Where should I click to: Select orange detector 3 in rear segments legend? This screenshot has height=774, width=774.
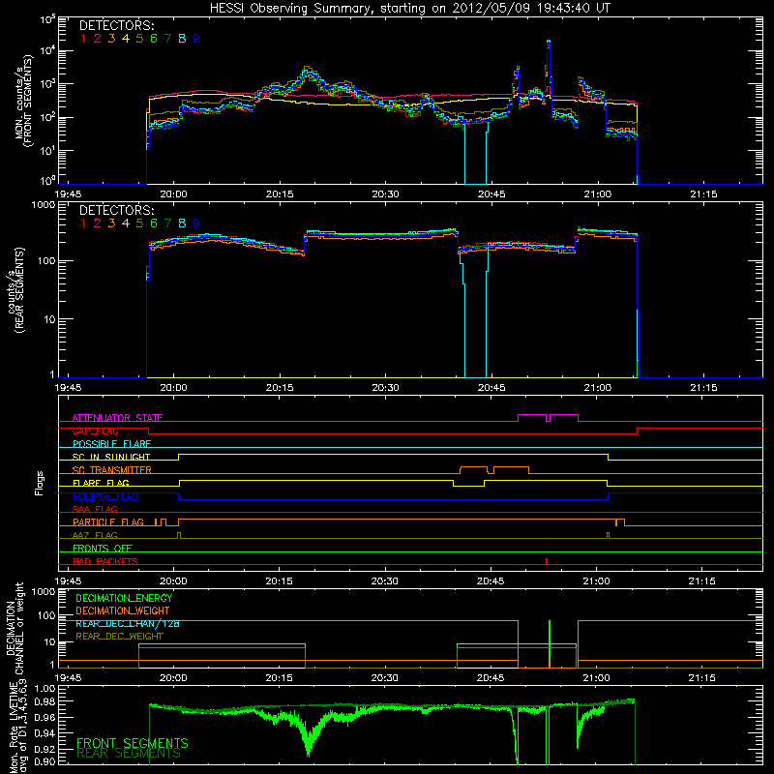click(111, 223)
